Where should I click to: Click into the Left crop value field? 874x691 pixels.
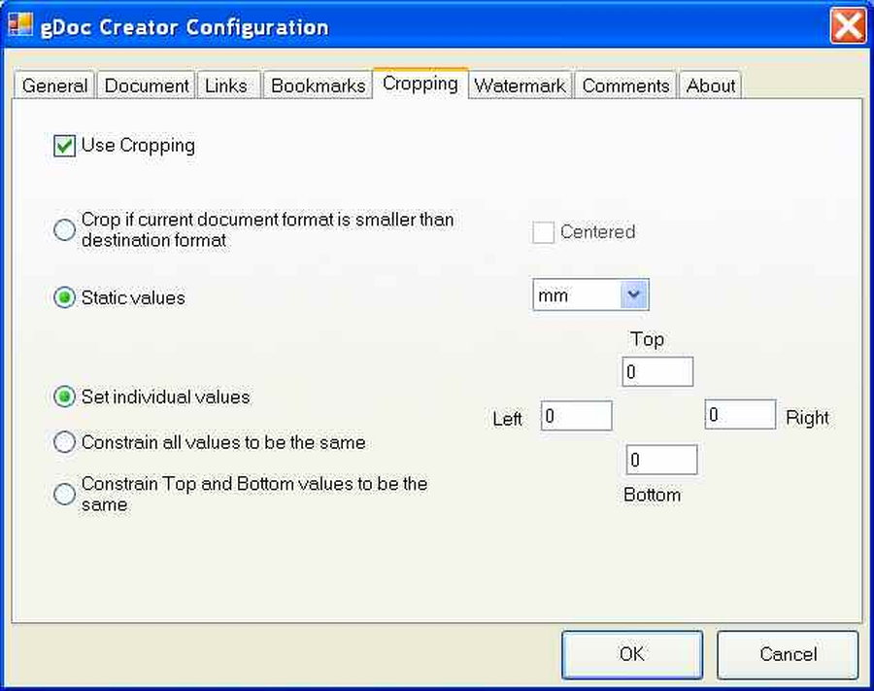pos(576,416)
